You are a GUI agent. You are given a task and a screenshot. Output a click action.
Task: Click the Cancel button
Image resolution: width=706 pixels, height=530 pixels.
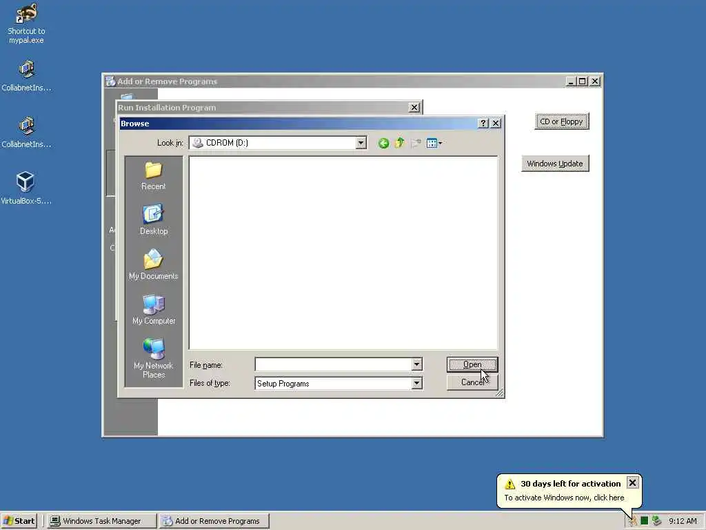472,382
